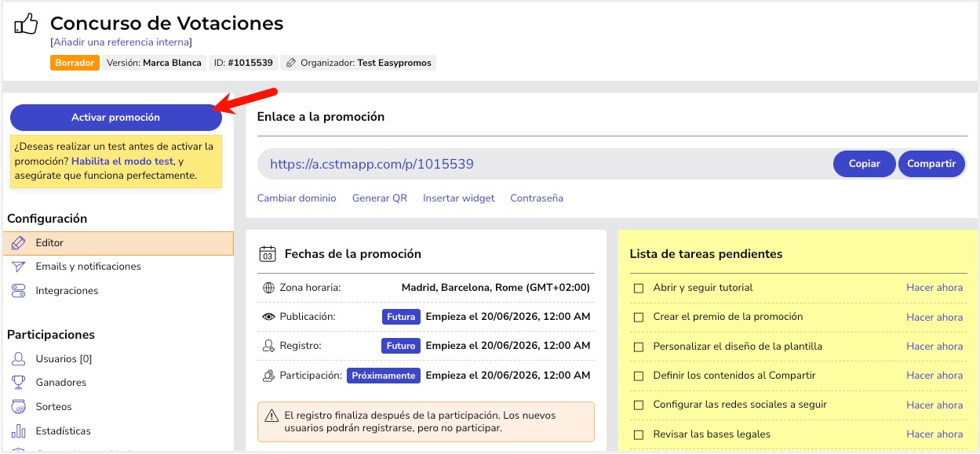
Task: Click the pencil icon next to Organizador
Action: [291, 63]
